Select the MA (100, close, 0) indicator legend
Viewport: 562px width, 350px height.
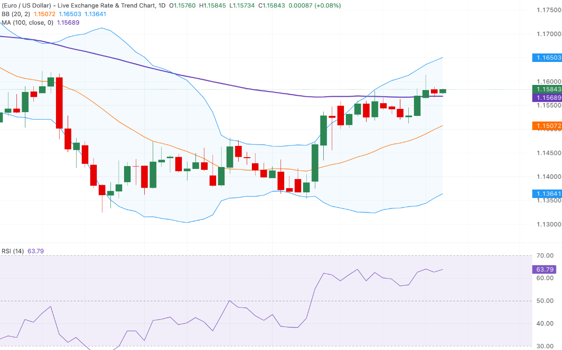tap(27, 23)
